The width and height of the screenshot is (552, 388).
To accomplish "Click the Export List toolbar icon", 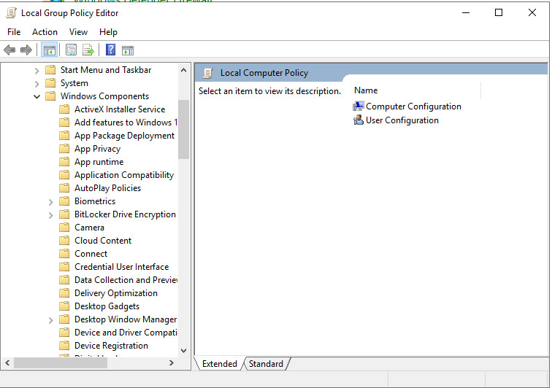I will click(x=88, y=50).
